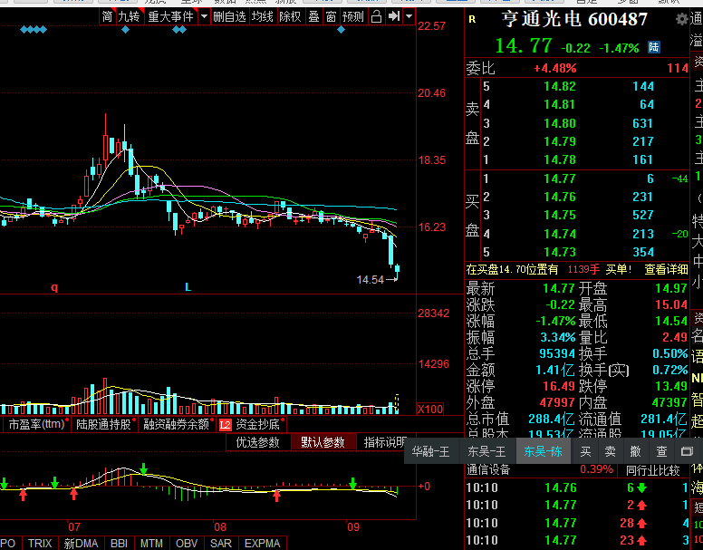Switch to 市盈率(ttm) indicator tab
The height and width of the screenshot is (550, 703).
click(36, 424)
